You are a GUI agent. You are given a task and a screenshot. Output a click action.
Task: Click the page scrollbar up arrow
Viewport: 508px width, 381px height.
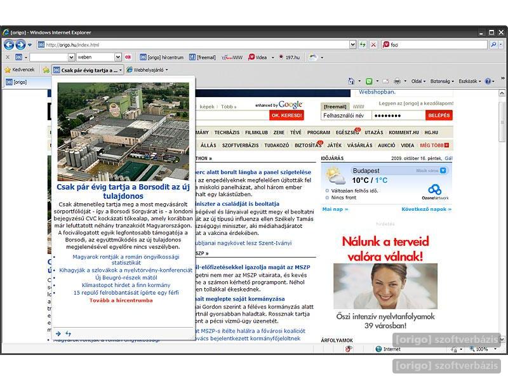pyautogui.click(x=502, y=93)
